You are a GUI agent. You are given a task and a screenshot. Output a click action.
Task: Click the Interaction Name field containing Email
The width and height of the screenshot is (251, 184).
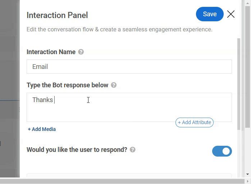coord(129,67)
